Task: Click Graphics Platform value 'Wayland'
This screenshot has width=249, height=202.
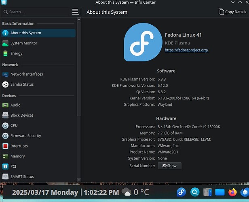Action: click(x=165, y=105)
